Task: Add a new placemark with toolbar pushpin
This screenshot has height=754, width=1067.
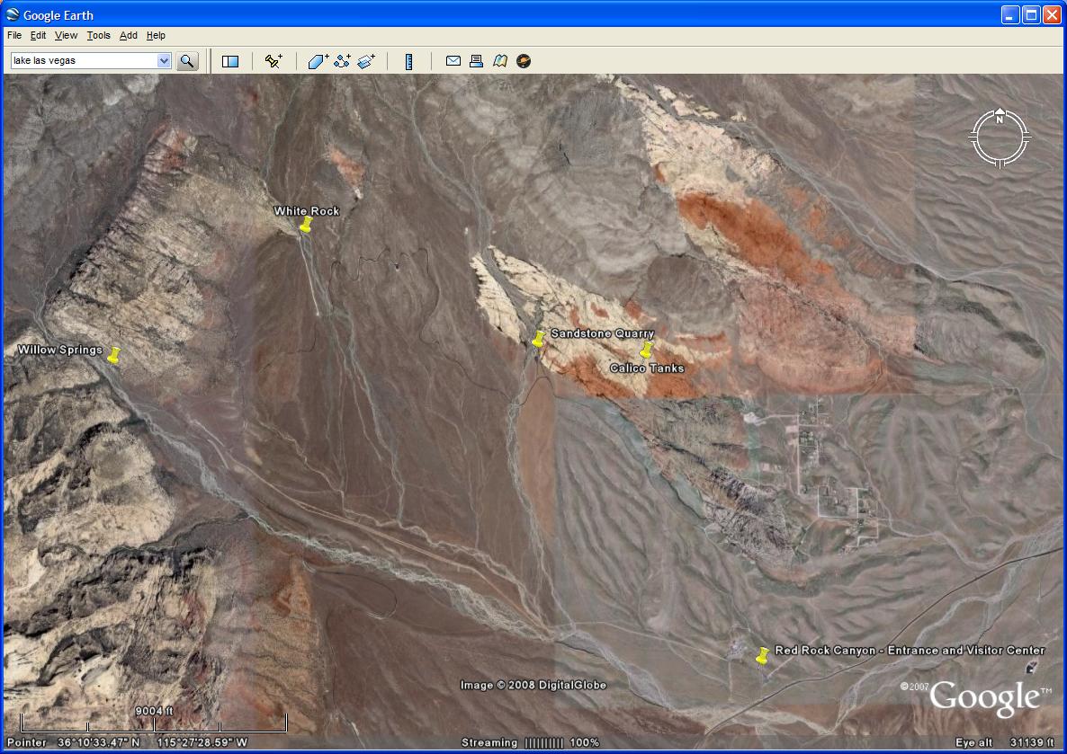Action: pos(273,61)
